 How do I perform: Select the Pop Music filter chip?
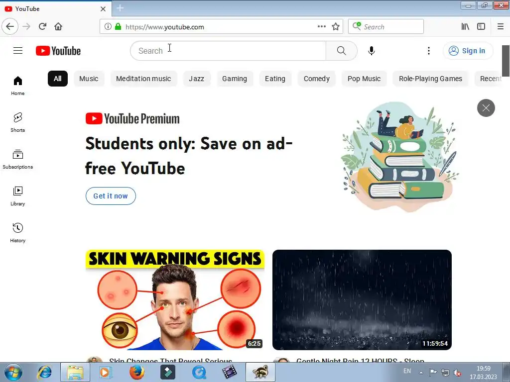point(364,79)
